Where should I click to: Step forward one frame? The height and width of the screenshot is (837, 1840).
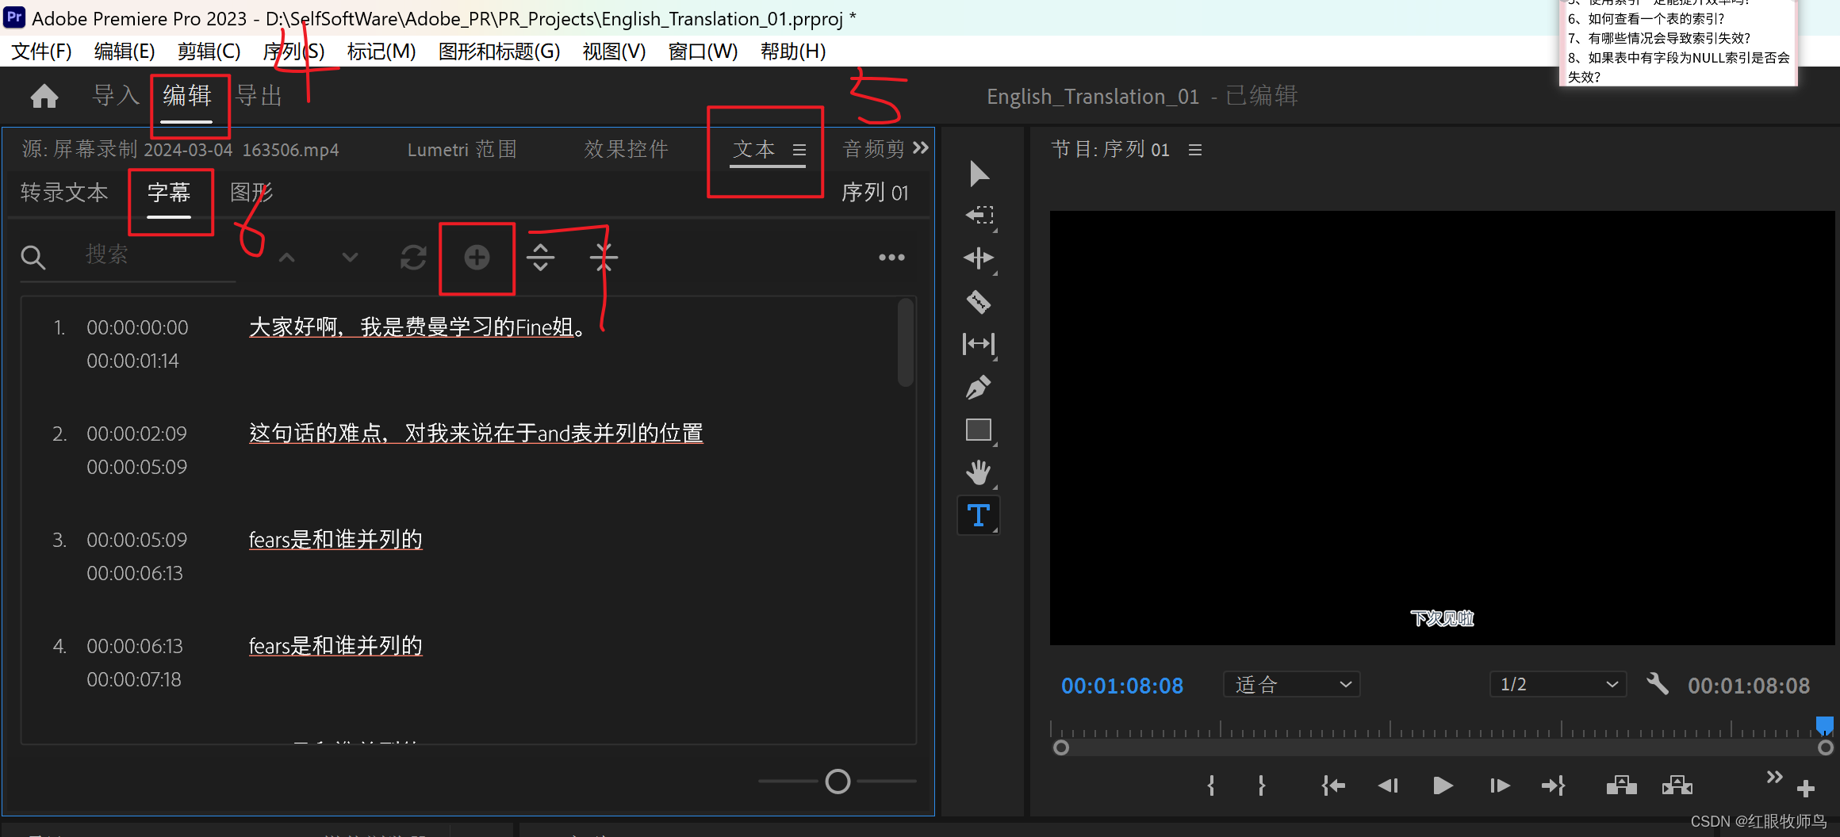click(x=1499, y=785)
